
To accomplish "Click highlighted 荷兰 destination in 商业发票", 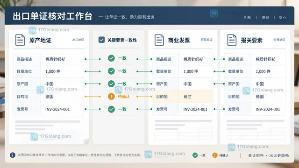I will (187, 97).
